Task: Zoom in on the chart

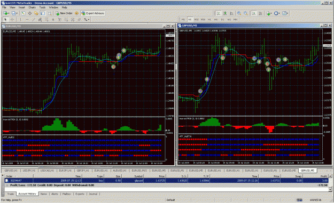Action: pos(239,13)
